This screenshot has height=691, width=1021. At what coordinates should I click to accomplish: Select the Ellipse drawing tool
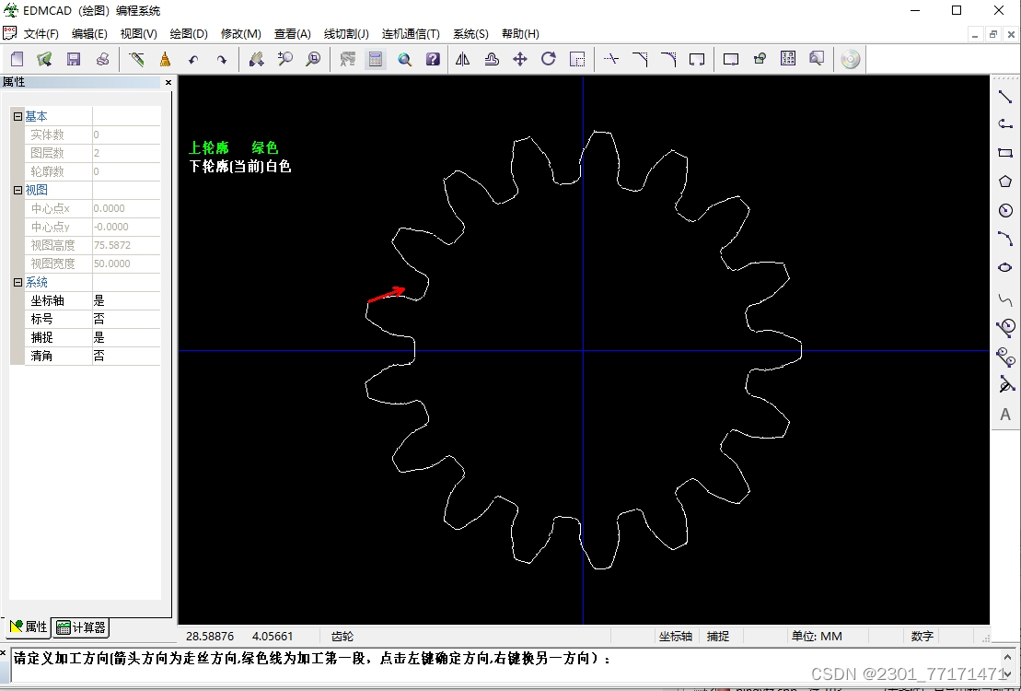pos(1005,267)
